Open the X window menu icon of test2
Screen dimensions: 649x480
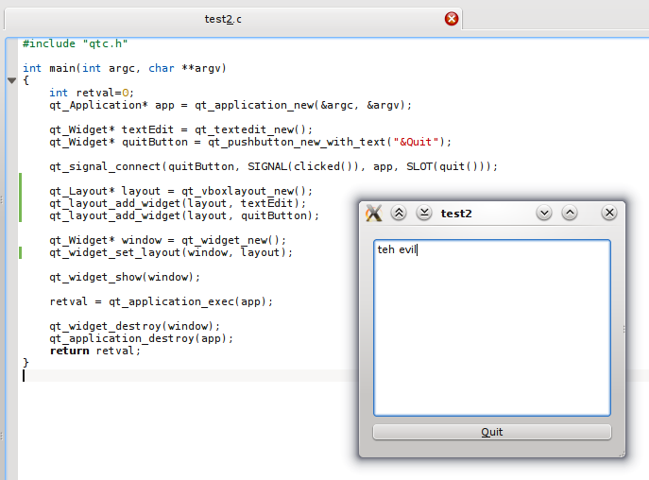pos(374,214)
